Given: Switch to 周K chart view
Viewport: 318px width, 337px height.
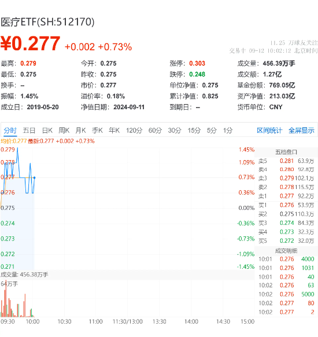Looking at the screenshot, I should click(64, 130).
